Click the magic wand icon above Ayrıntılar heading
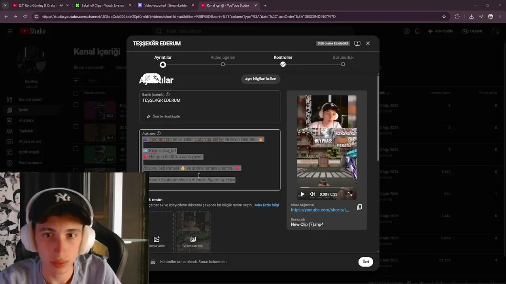The width and height of the screenshot is (506, 284). coord(147,78)
